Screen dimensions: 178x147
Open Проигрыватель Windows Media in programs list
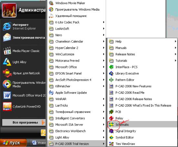point(77,9)
